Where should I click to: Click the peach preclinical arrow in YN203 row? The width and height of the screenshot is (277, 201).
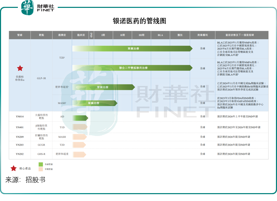(x=79, y=145)
